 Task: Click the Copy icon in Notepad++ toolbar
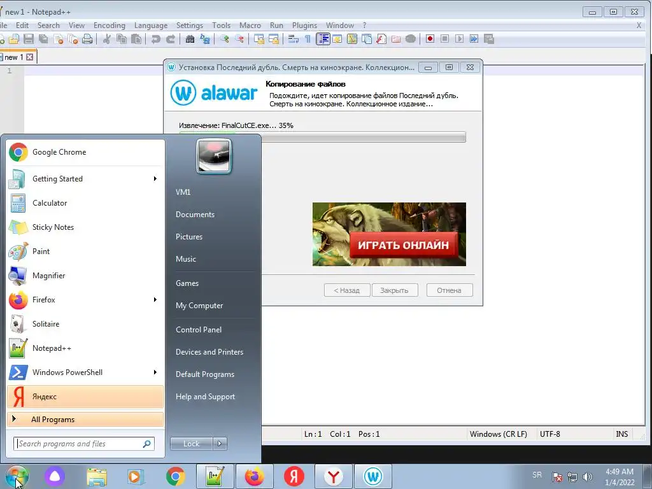(122, 39)
